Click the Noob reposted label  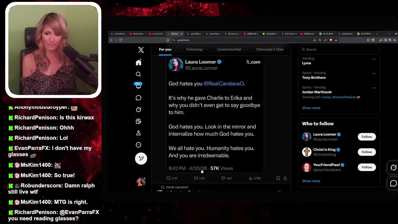(177, 187)
